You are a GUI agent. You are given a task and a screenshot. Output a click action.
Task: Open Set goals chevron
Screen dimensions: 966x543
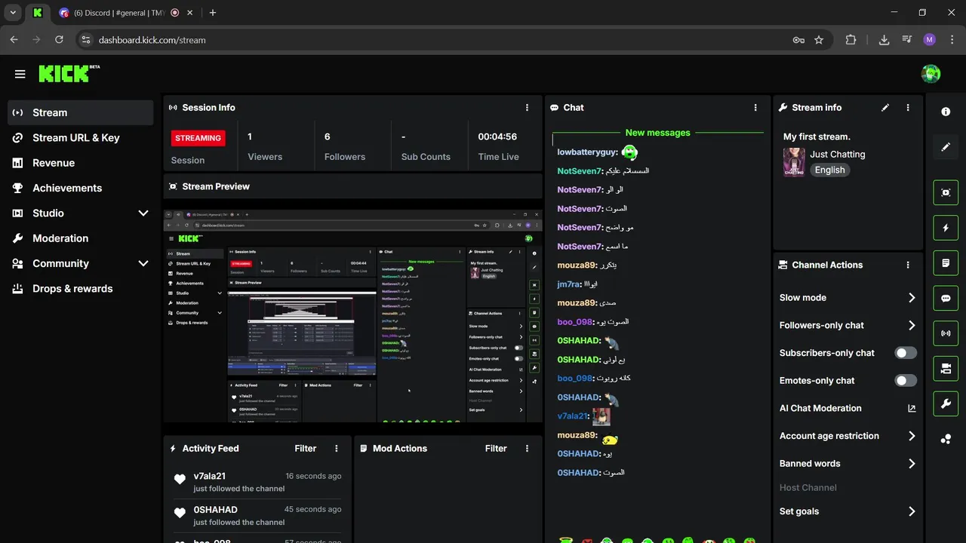[x=912, y=511]
